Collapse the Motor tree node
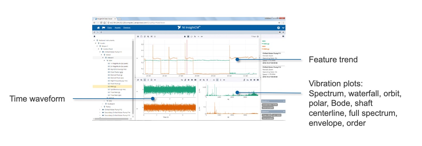This screenshot has height=146, width=422. tap(101, 55)
